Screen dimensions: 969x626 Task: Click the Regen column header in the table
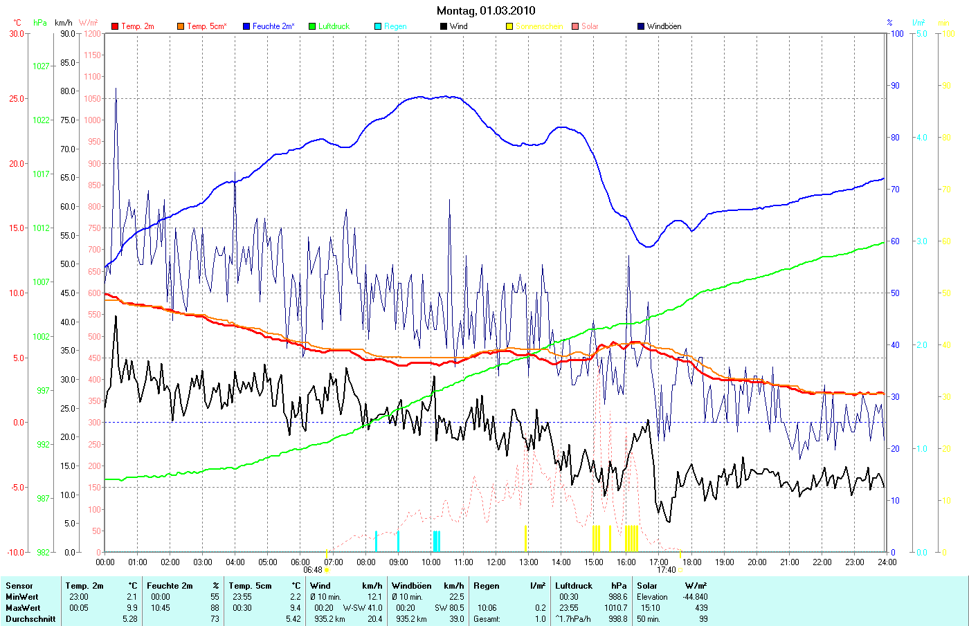pyautogui.click(x=486, y=586)
